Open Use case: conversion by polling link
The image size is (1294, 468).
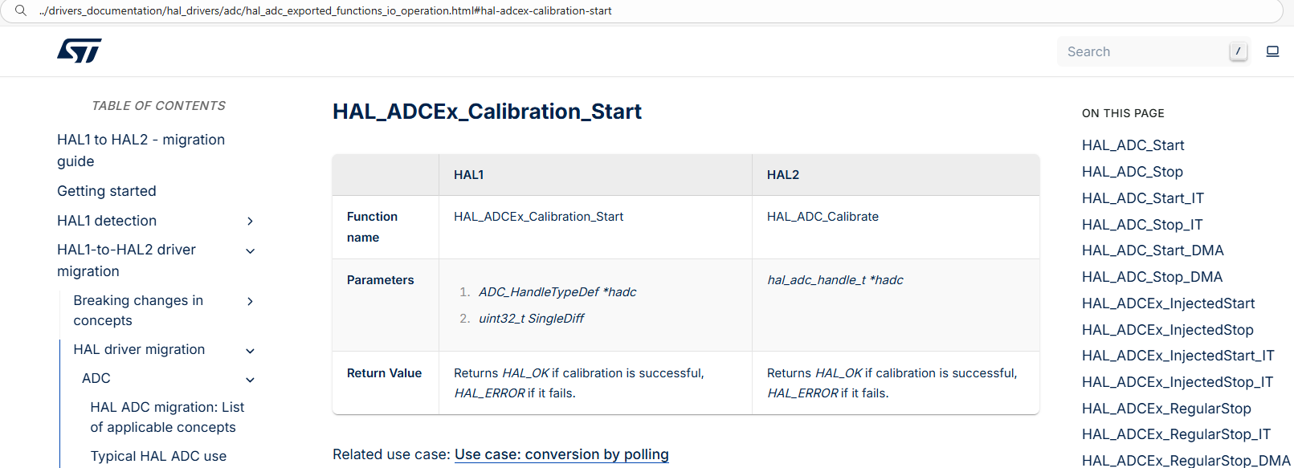tap(561, 454)
